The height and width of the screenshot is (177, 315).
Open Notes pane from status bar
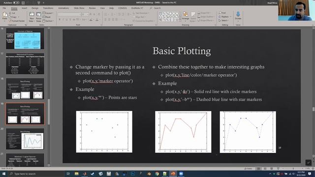[x=248, y=169]
